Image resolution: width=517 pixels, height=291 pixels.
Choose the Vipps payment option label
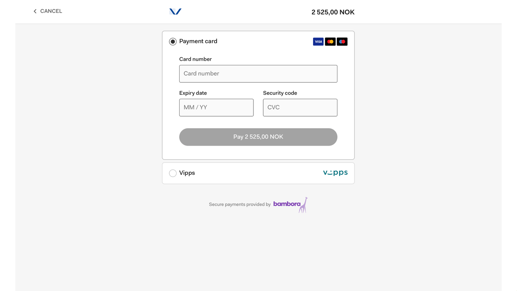click(187, 173)
